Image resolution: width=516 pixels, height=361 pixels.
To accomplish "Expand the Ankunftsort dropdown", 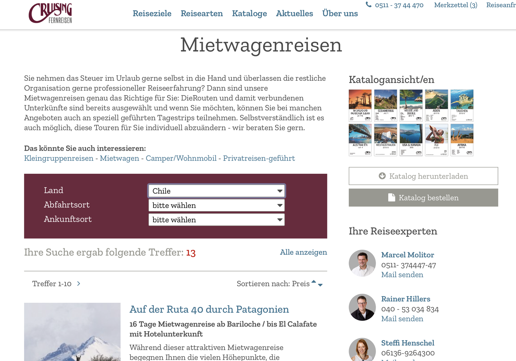I will click(216, 220).
